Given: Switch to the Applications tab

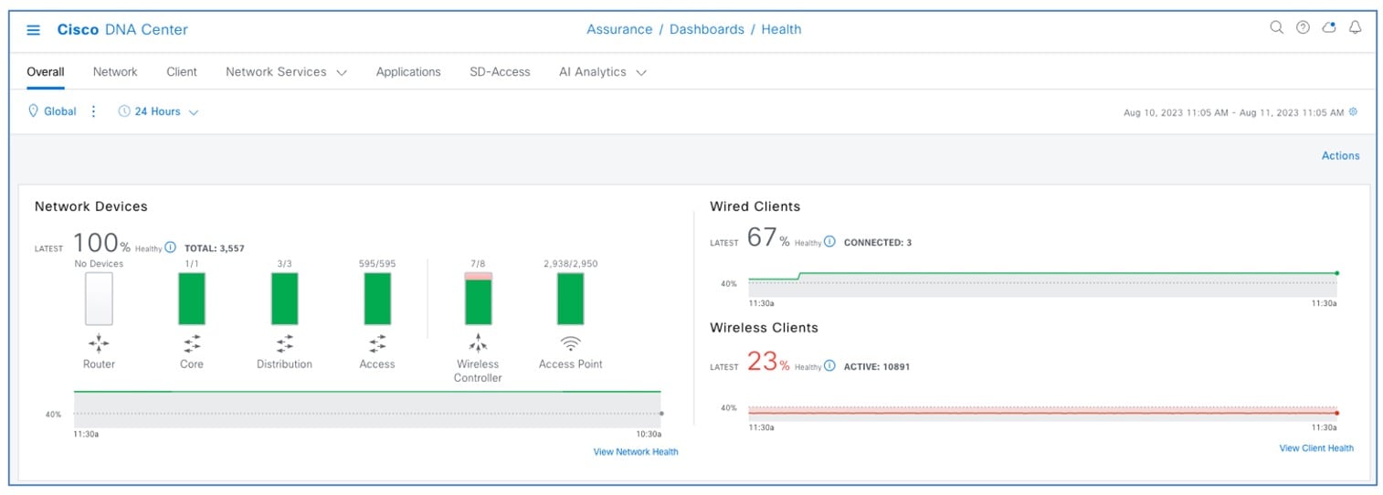Looking at the screenshot, I should [x=408, y=72].
